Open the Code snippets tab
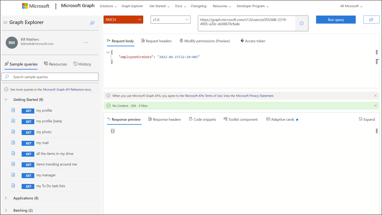 point(202,120)
